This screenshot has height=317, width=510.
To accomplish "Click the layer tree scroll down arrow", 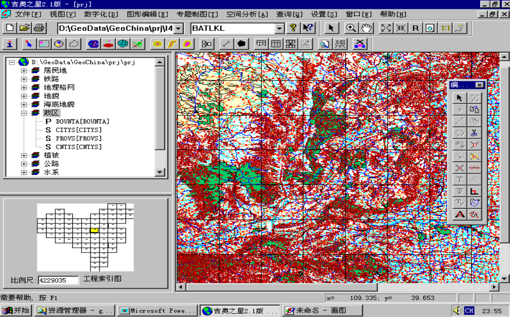I will pos(160,172).
